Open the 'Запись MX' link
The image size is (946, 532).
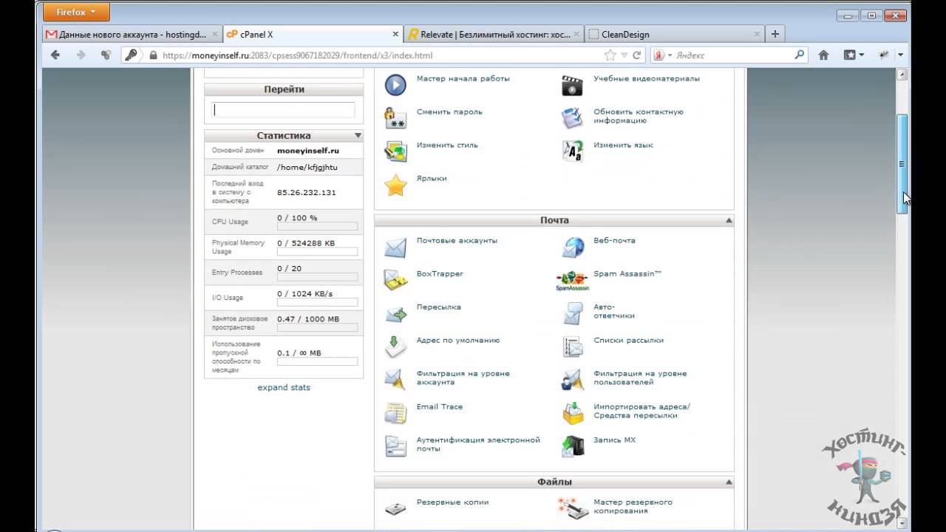614,440
